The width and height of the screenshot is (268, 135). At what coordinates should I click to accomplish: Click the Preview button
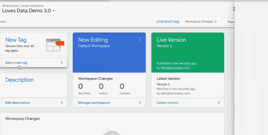click(x=229, y=22)
